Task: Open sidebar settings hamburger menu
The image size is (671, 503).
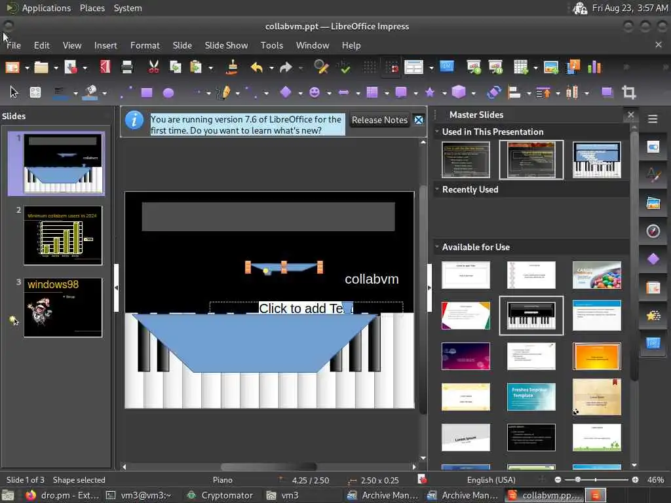Action: click(653, 119)
